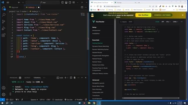This screenshot has height=105, width=188.
Task: Open Windows taskbar search
Action: (7, 103)
